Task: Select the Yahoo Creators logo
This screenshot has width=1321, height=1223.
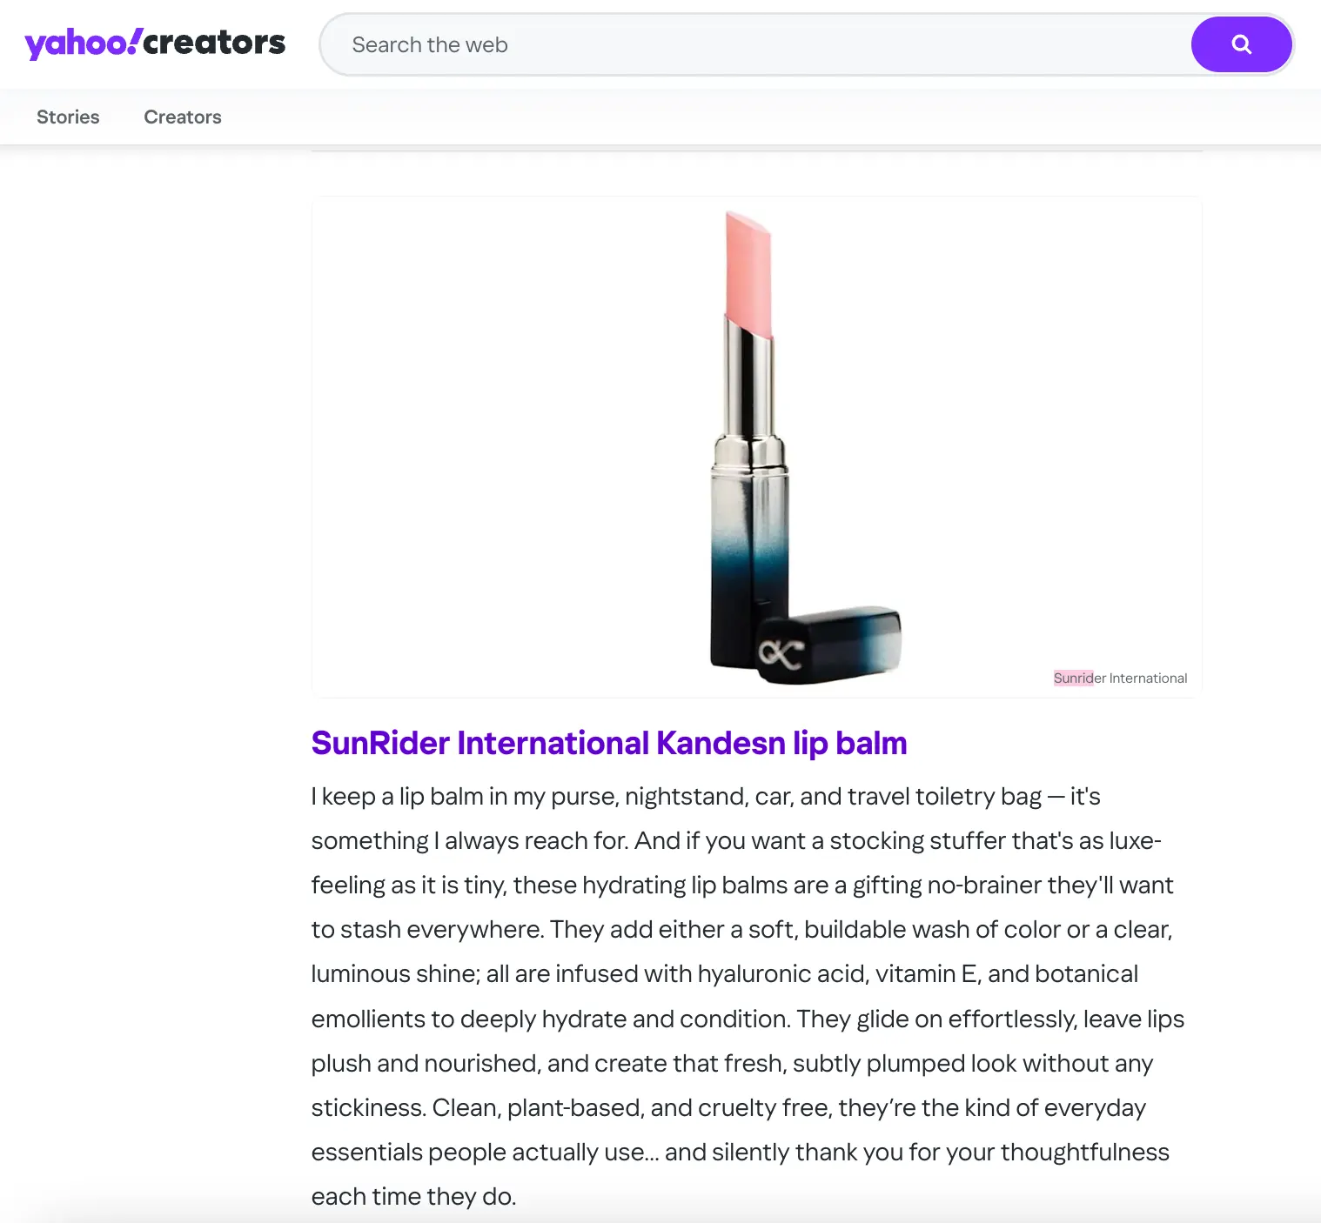Action: (153, 42)
